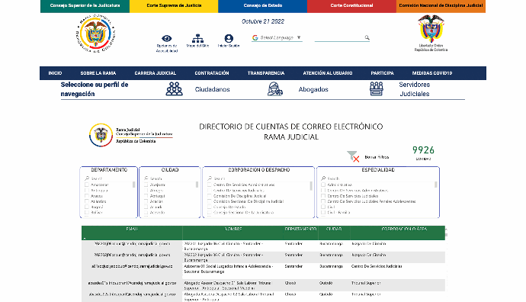Click the Iniciar Sesión user icon

tap(229, 38)
